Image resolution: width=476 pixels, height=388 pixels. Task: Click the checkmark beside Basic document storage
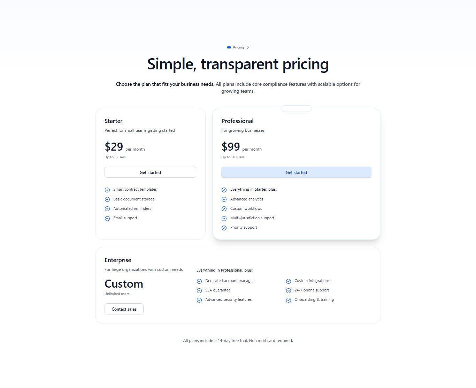107,199
